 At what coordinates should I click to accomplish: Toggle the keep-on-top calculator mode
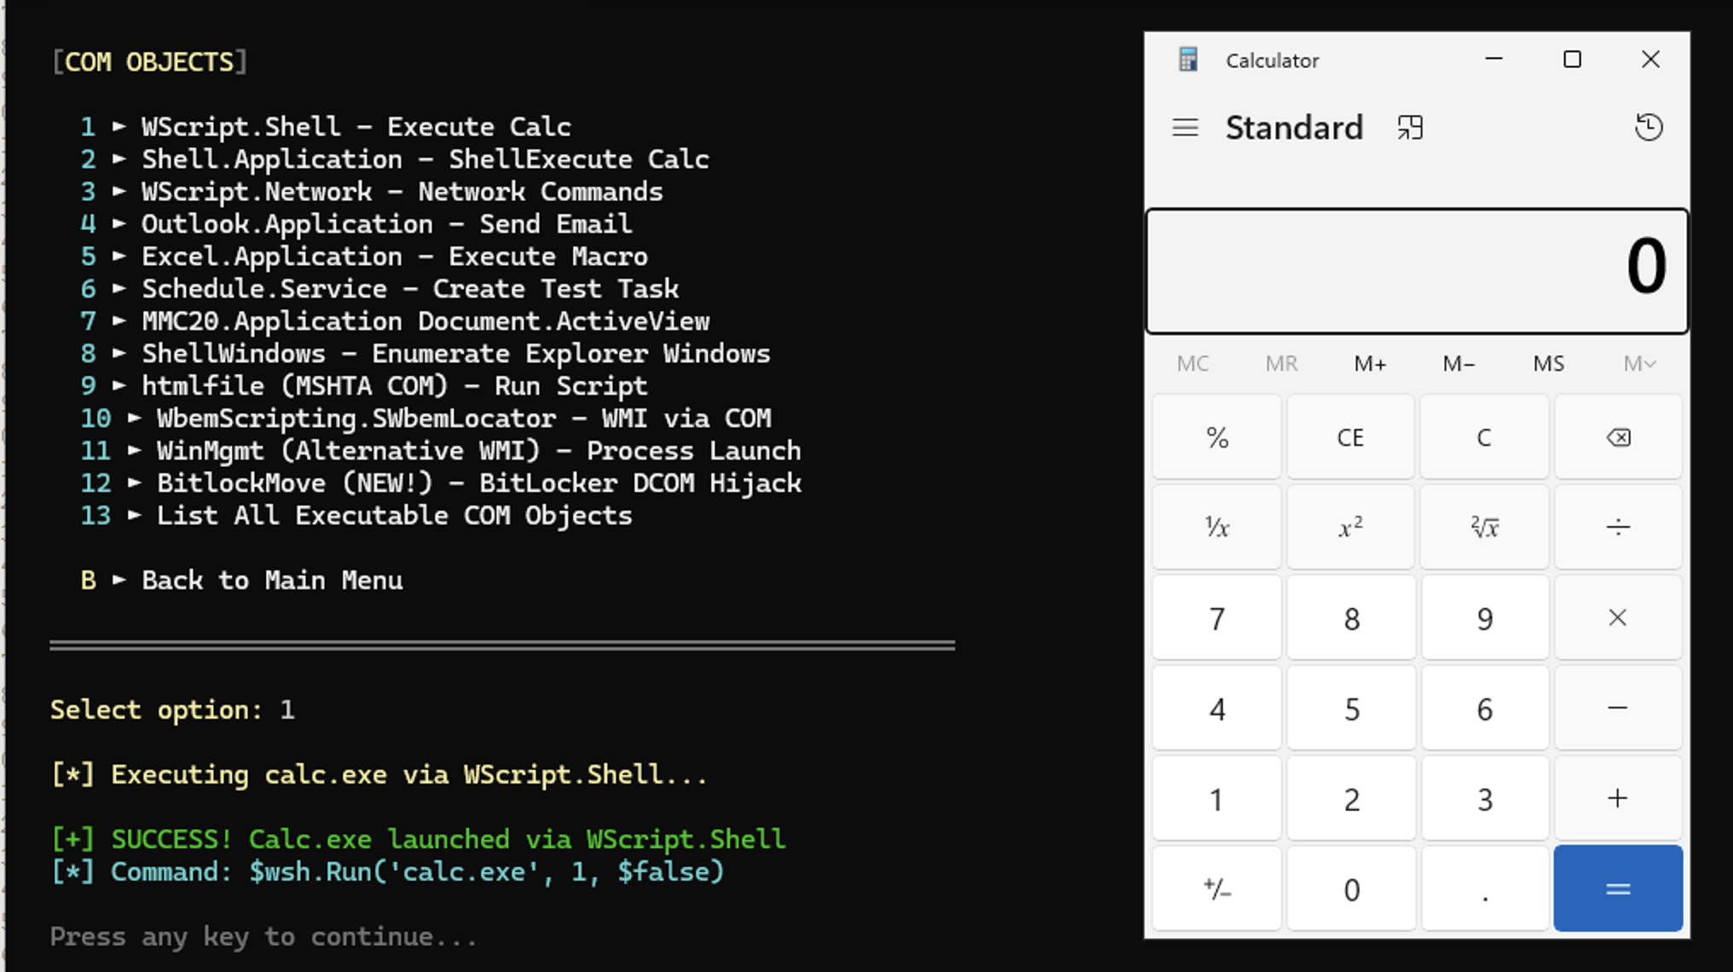pos(1411,126)
